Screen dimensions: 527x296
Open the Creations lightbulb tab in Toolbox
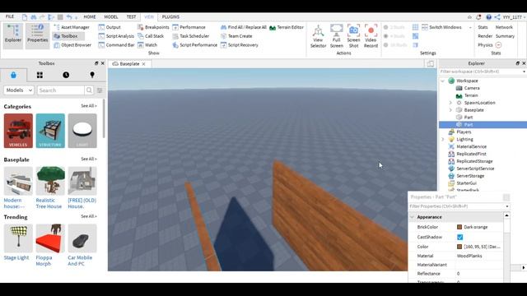(92, 75)
